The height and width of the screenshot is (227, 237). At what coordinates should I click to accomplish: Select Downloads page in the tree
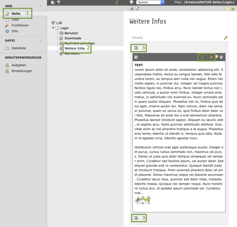coord(73,38)
